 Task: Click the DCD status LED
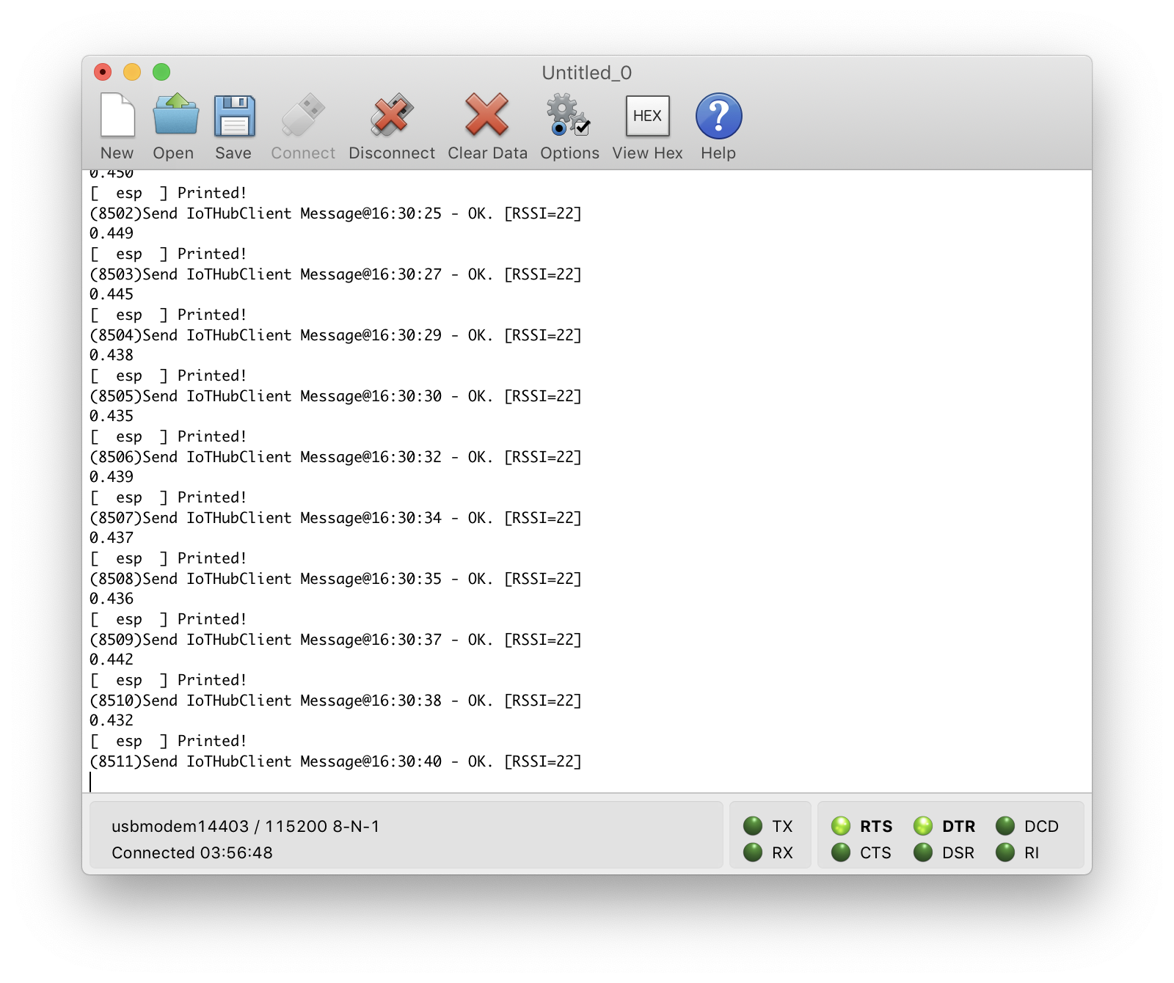1005,826
